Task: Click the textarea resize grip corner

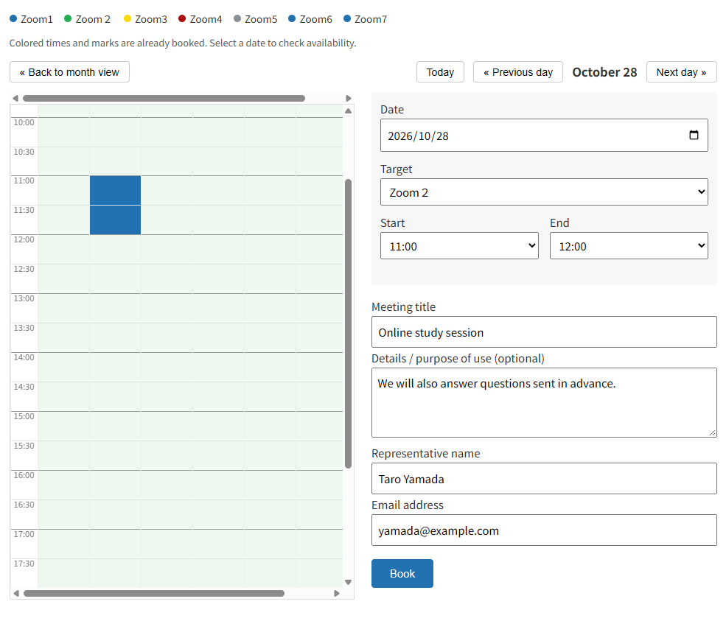Action: coord(712,432)
